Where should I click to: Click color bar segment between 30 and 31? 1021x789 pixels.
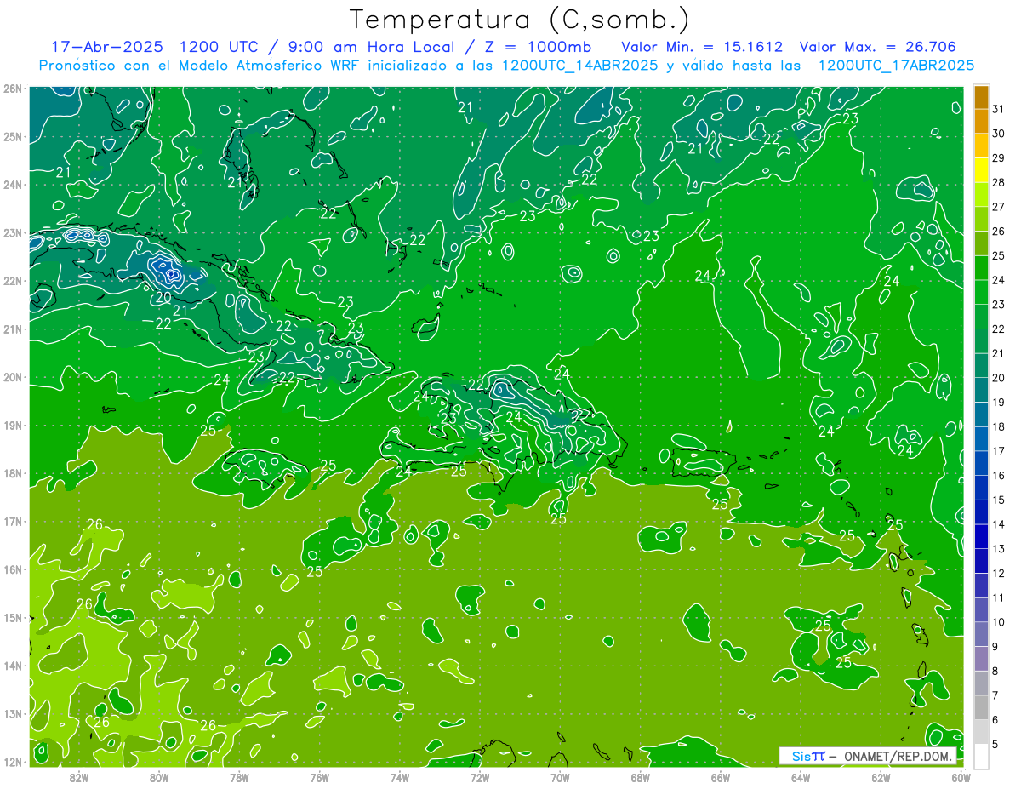981,121
